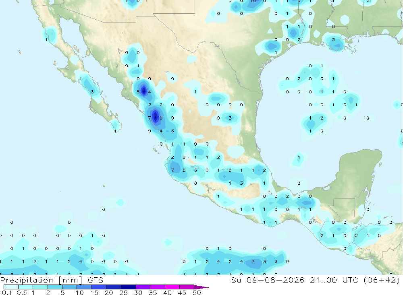Screen dimensions: 403x295
Task: Click the 30–35 mm legend swatch
Action: pos(143,287)
